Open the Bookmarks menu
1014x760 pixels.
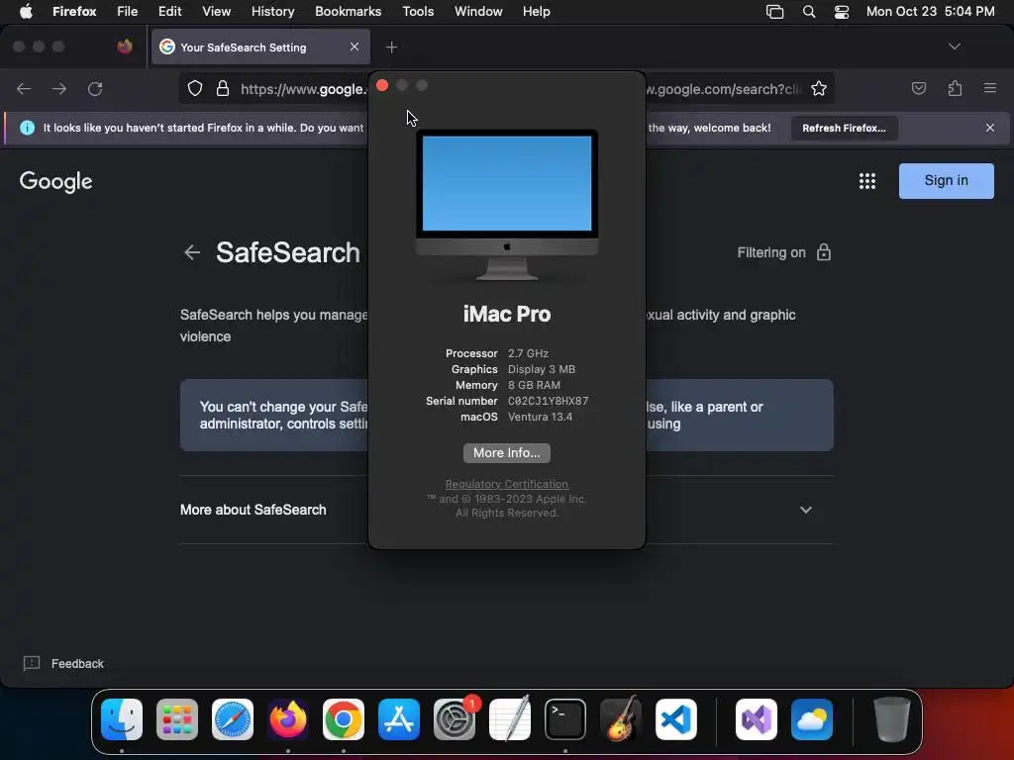pyautogui.click(x=348, y=11)
